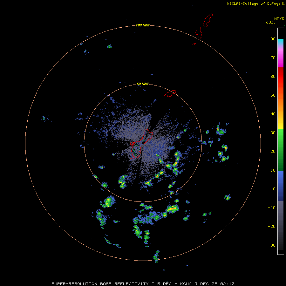The image size is (286, 286).
Task: Click the green segment of the color bar
Action: point(281,150)
